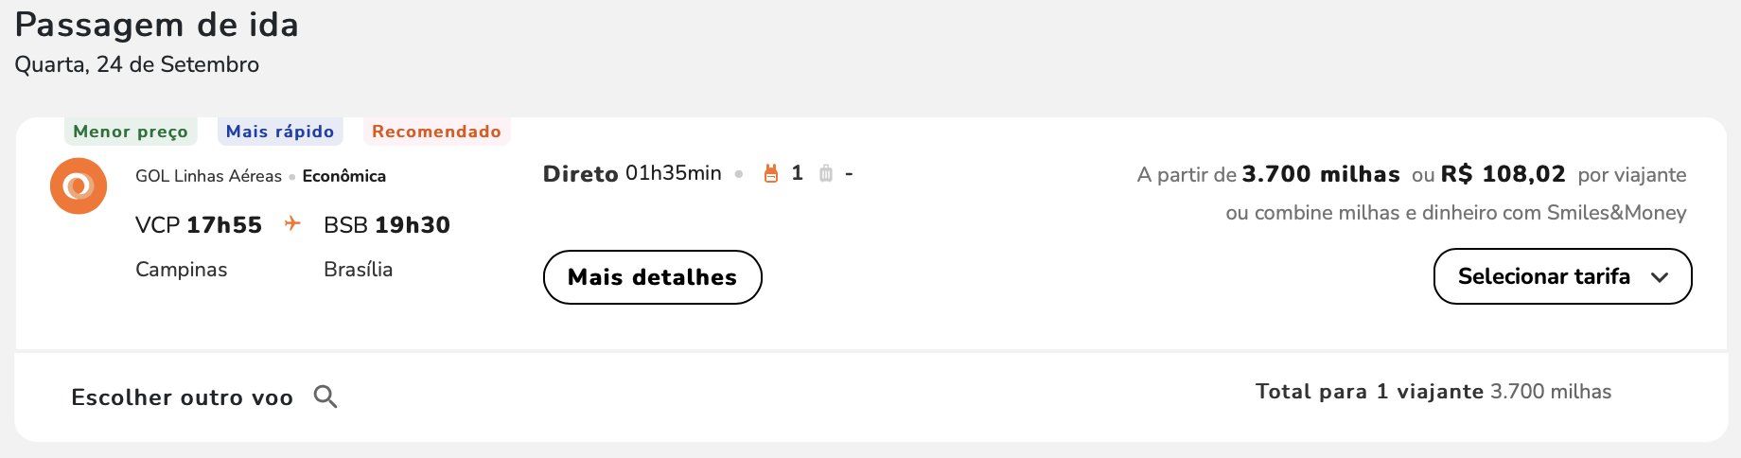Click the Econômica cabin class label
The image size is (1741, 458).
[x=344, y=176]
